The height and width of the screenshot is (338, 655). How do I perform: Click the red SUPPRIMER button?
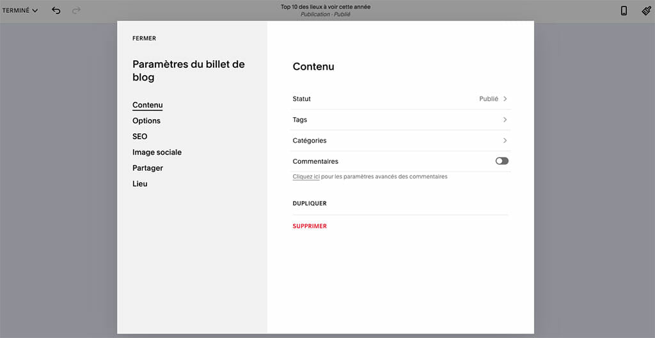(x=310, y=226)
